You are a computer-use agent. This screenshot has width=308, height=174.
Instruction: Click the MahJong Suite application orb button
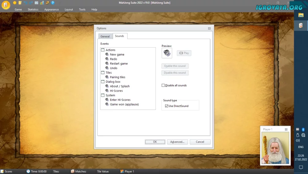point(6,5)
